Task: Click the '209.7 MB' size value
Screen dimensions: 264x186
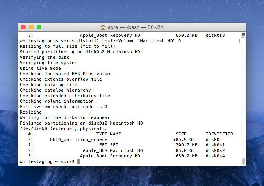Action: [187, 145]
